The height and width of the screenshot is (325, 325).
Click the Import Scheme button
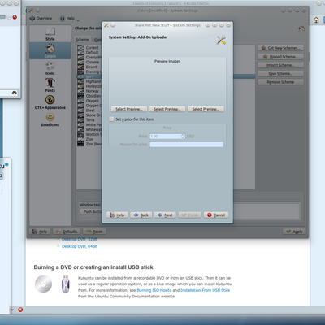pyautogui.click(x=280, y=65)
